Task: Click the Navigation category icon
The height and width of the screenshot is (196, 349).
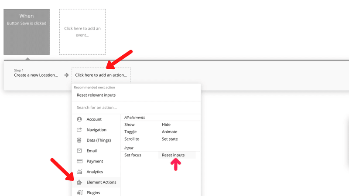Action: [79, 130]
